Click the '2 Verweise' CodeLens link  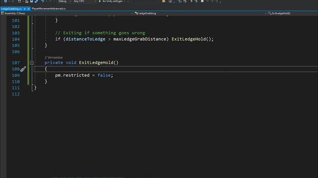point(54,57)
